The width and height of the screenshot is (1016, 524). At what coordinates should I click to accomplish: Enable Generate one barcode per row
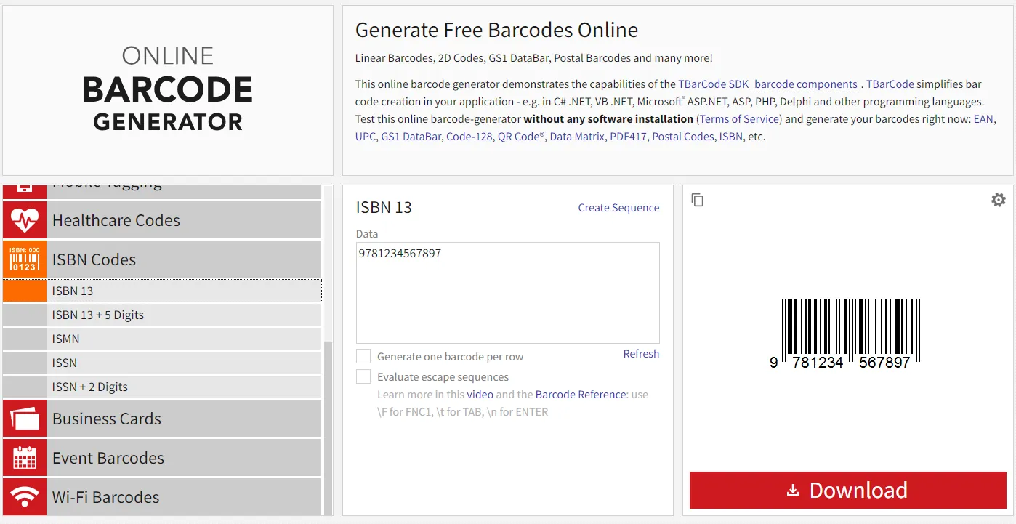pos(363,356)
